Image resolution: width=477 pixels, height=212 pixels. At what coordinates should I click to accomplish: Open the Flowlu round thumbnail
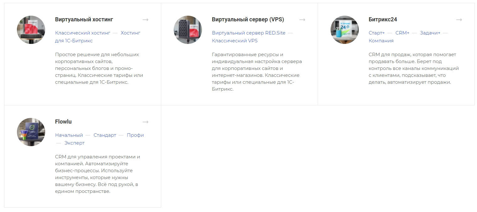point(31,132)
